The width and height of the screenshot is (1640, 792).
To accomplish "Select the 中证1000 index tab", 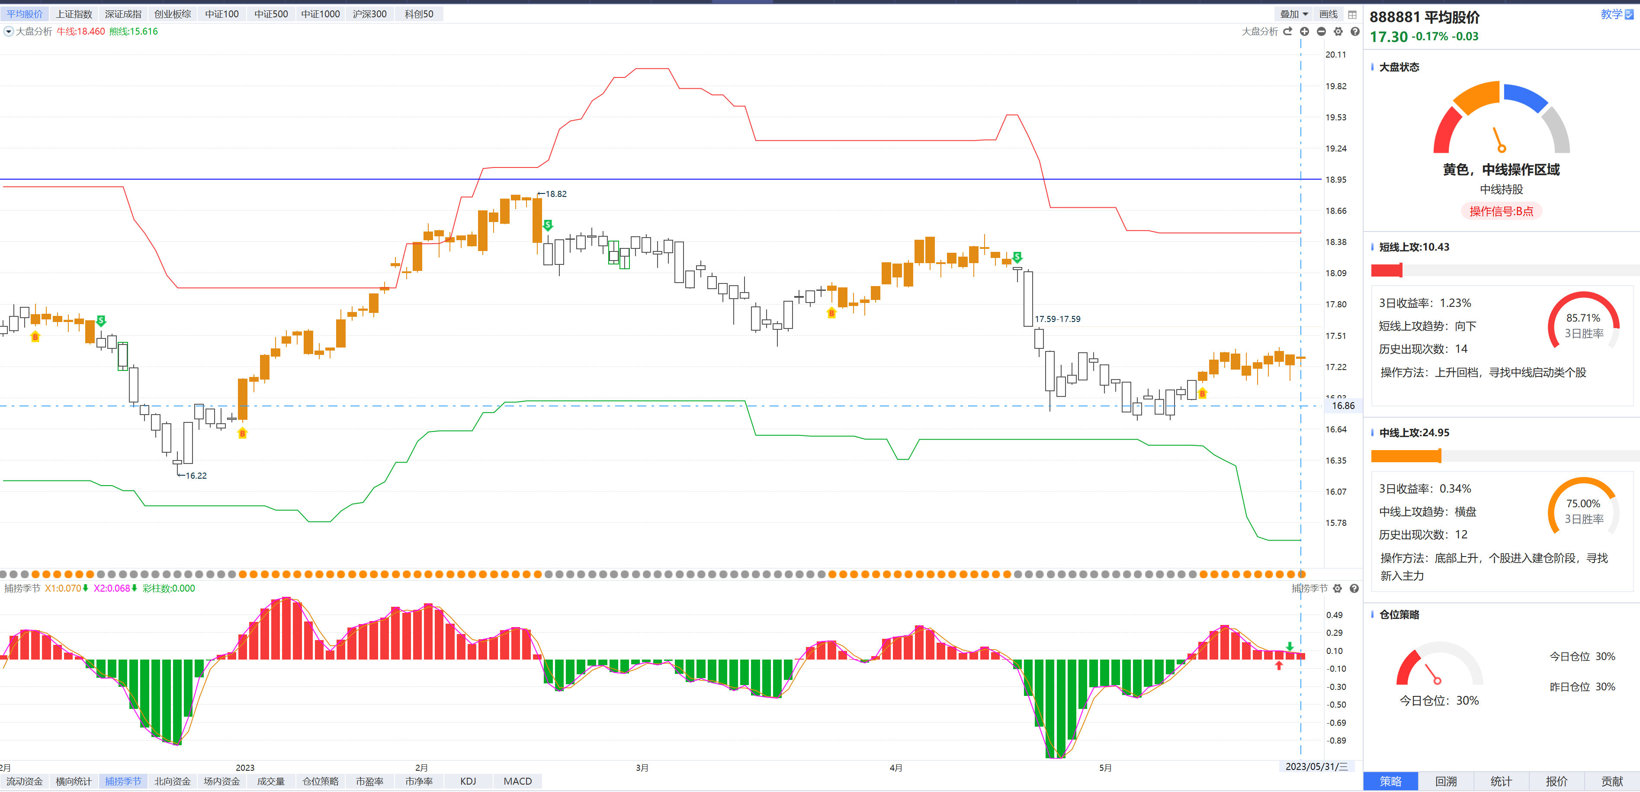I will tap(320, 14).
